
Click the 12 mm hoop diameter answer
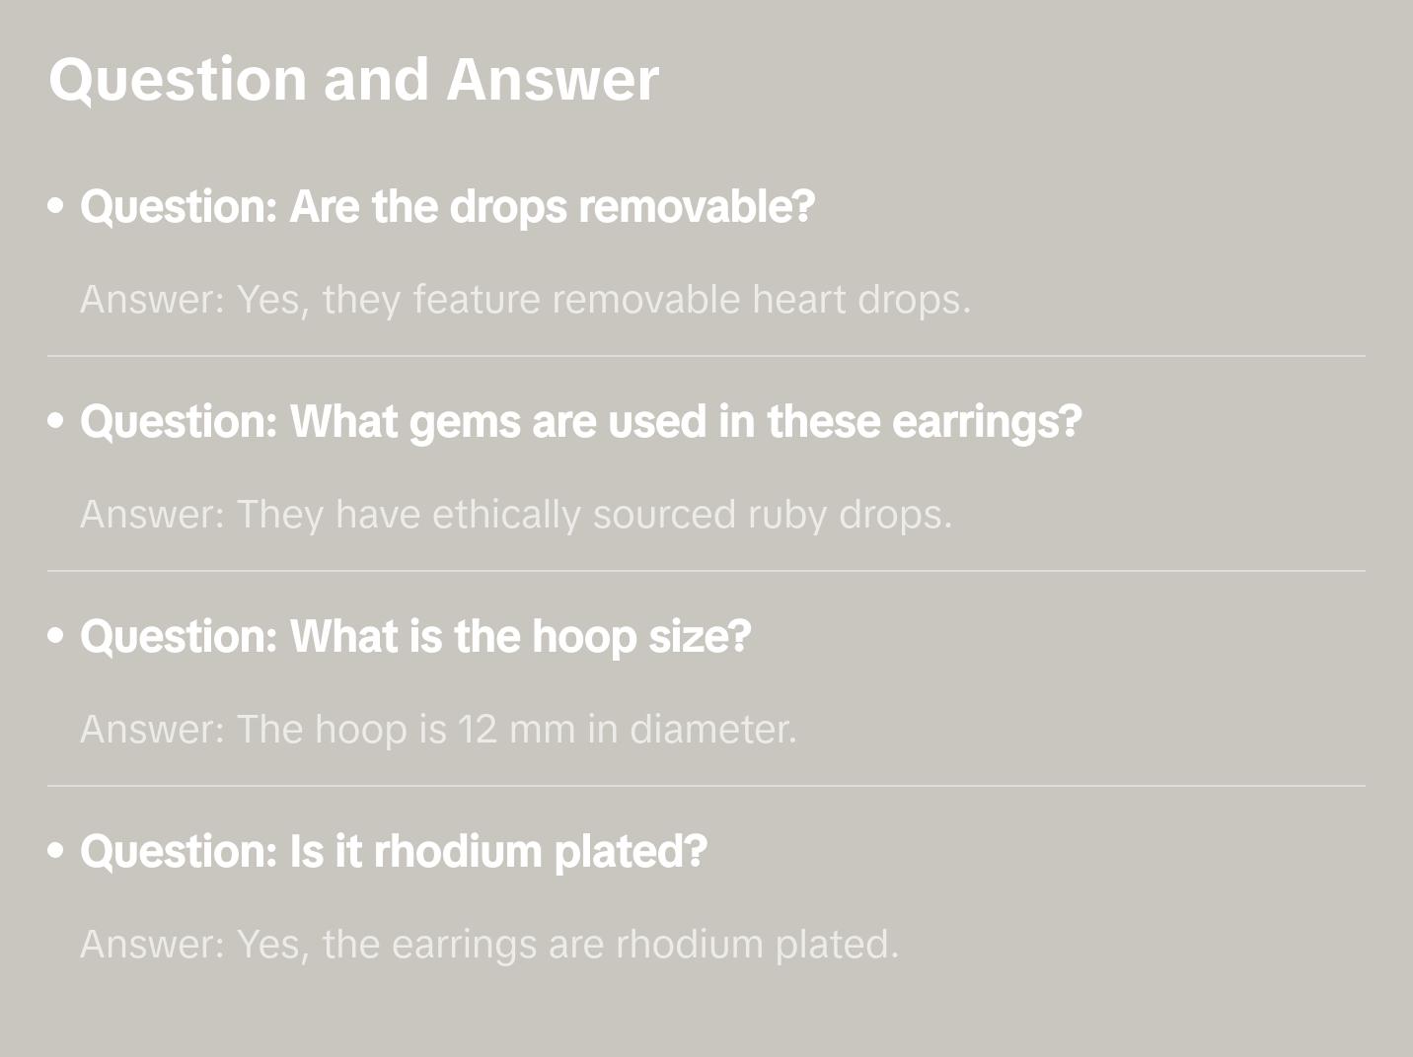pyautogui.click(x=438, y=729)
